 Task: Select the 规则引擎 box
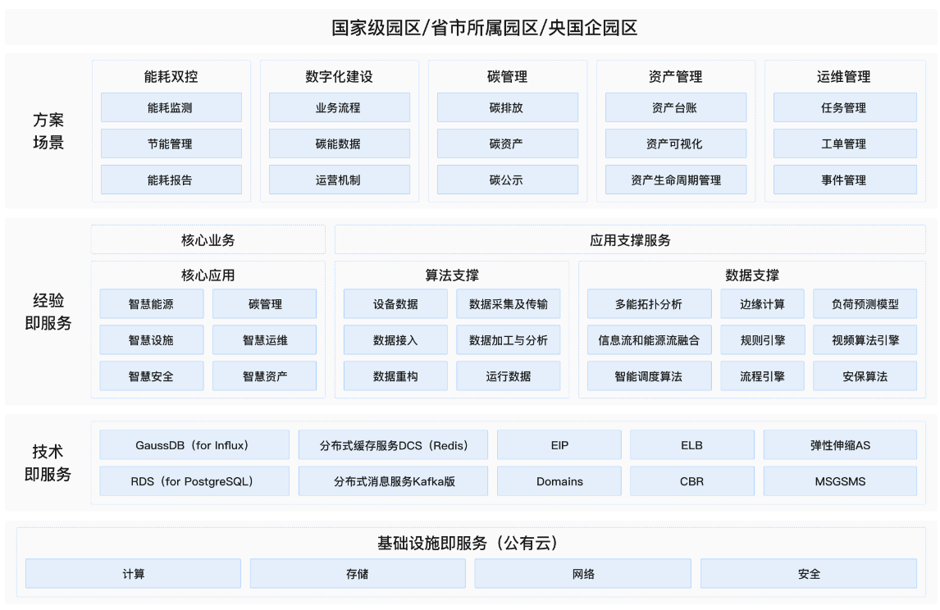pyautogui.click(x=762, y=340)
